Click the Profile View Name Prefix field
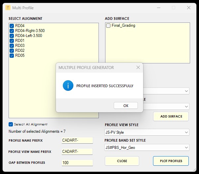 pos(77,152)
